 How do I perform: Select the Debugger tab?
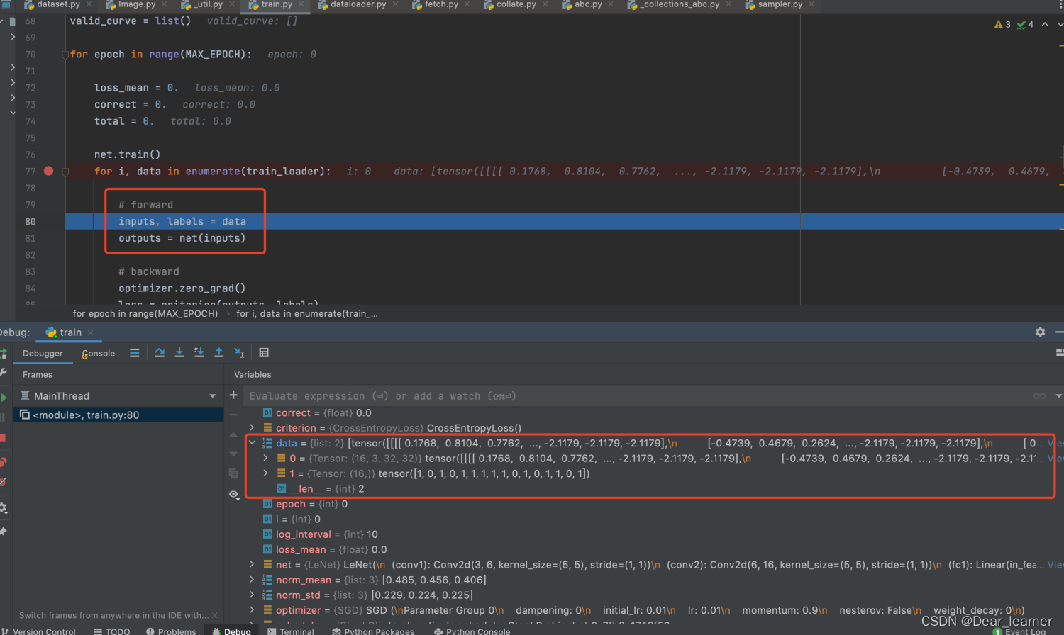pyautogui.click(x=43, y=354)
